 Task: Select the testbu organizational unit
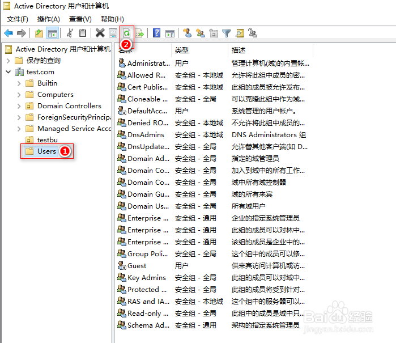[48, 140]
